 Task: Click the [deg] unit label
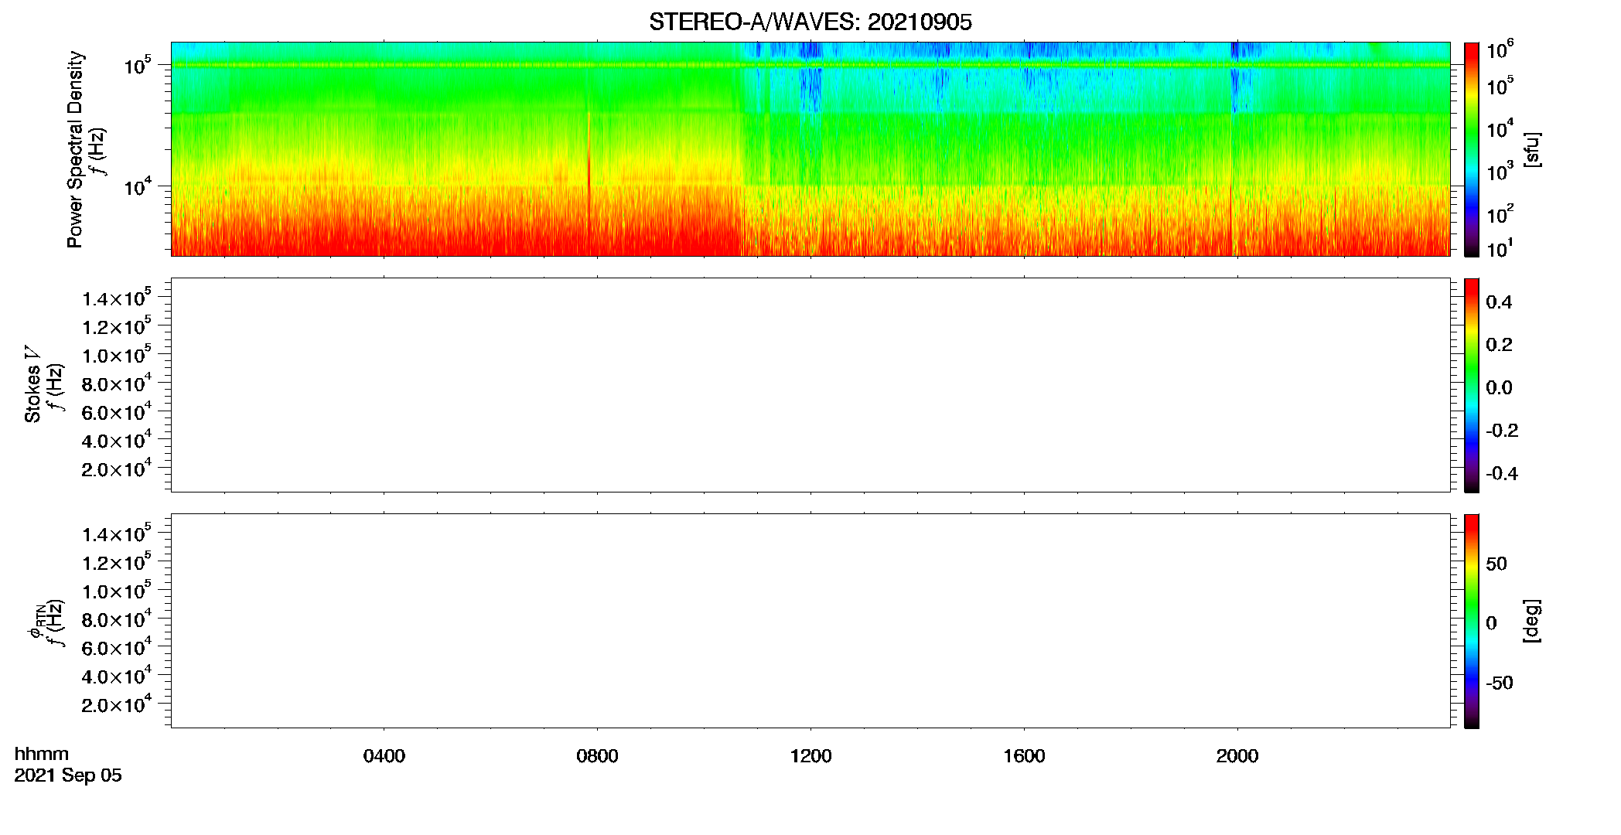(1532, 621)
